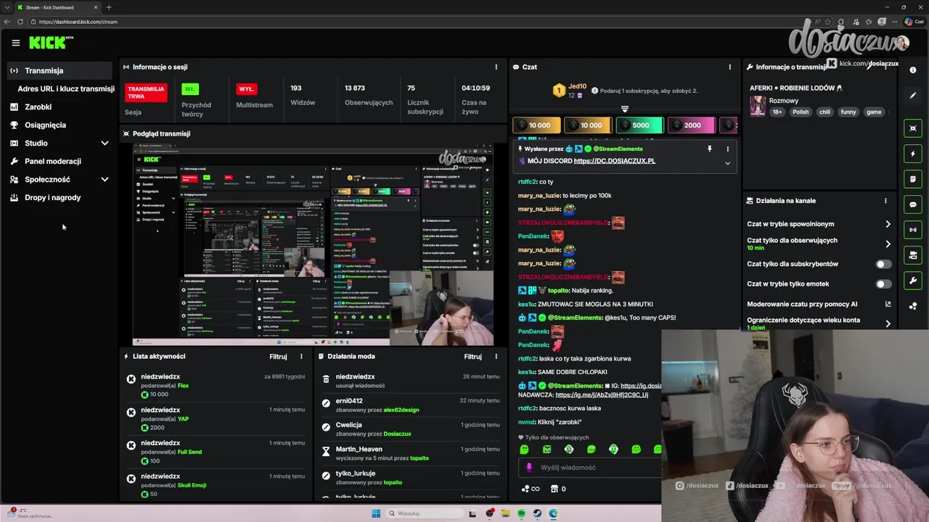This screenshot has width=929, height=522.
Task: Click the Polish stream tag
Action: point(801,112)
